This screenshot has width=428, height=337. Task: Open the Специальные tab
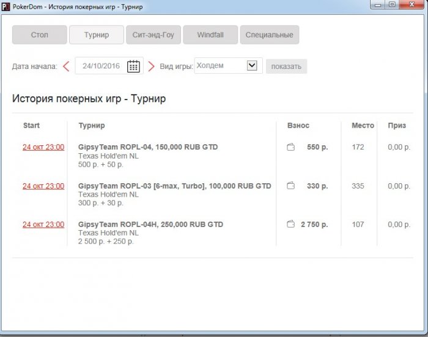[270, 35]
